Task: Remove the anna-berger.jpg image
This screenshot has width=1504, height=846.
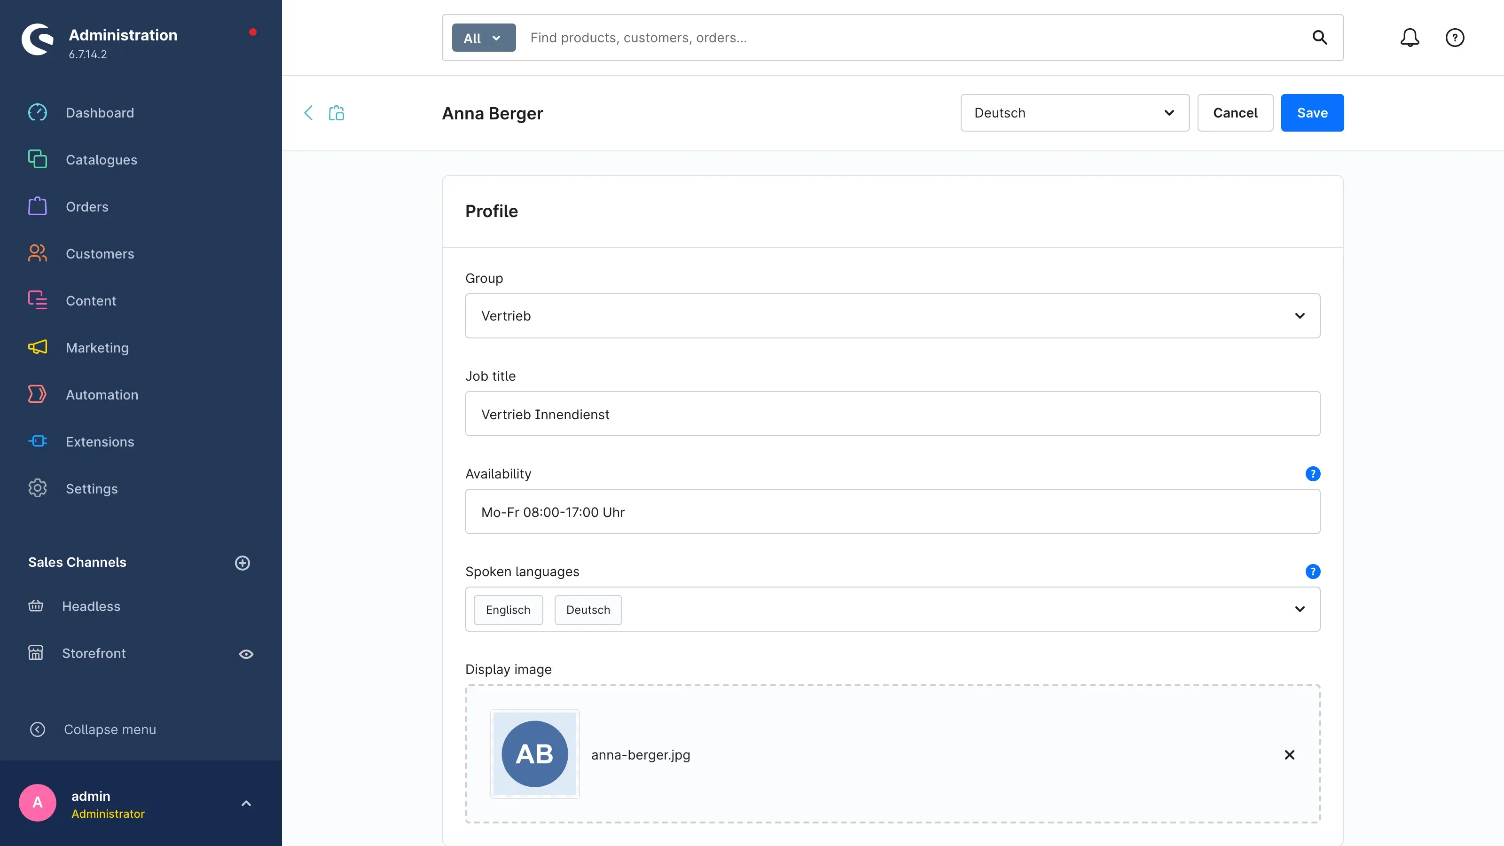Action: coord(1289,755)
